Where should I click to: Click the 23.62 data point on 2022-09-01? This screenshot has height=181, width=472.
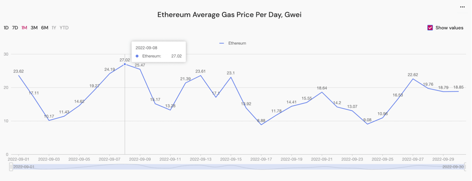19,76
